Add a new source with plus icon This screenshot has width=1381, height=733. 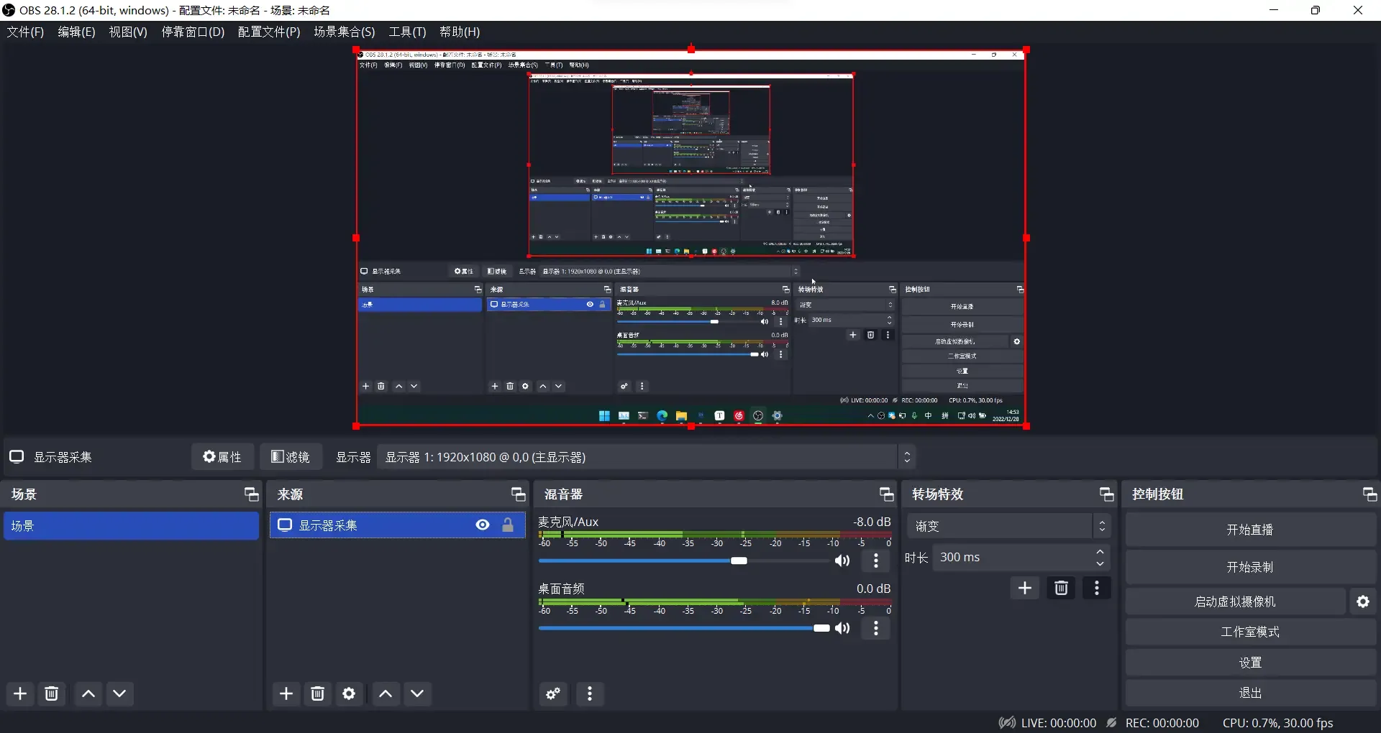click(x=286, y=693)
